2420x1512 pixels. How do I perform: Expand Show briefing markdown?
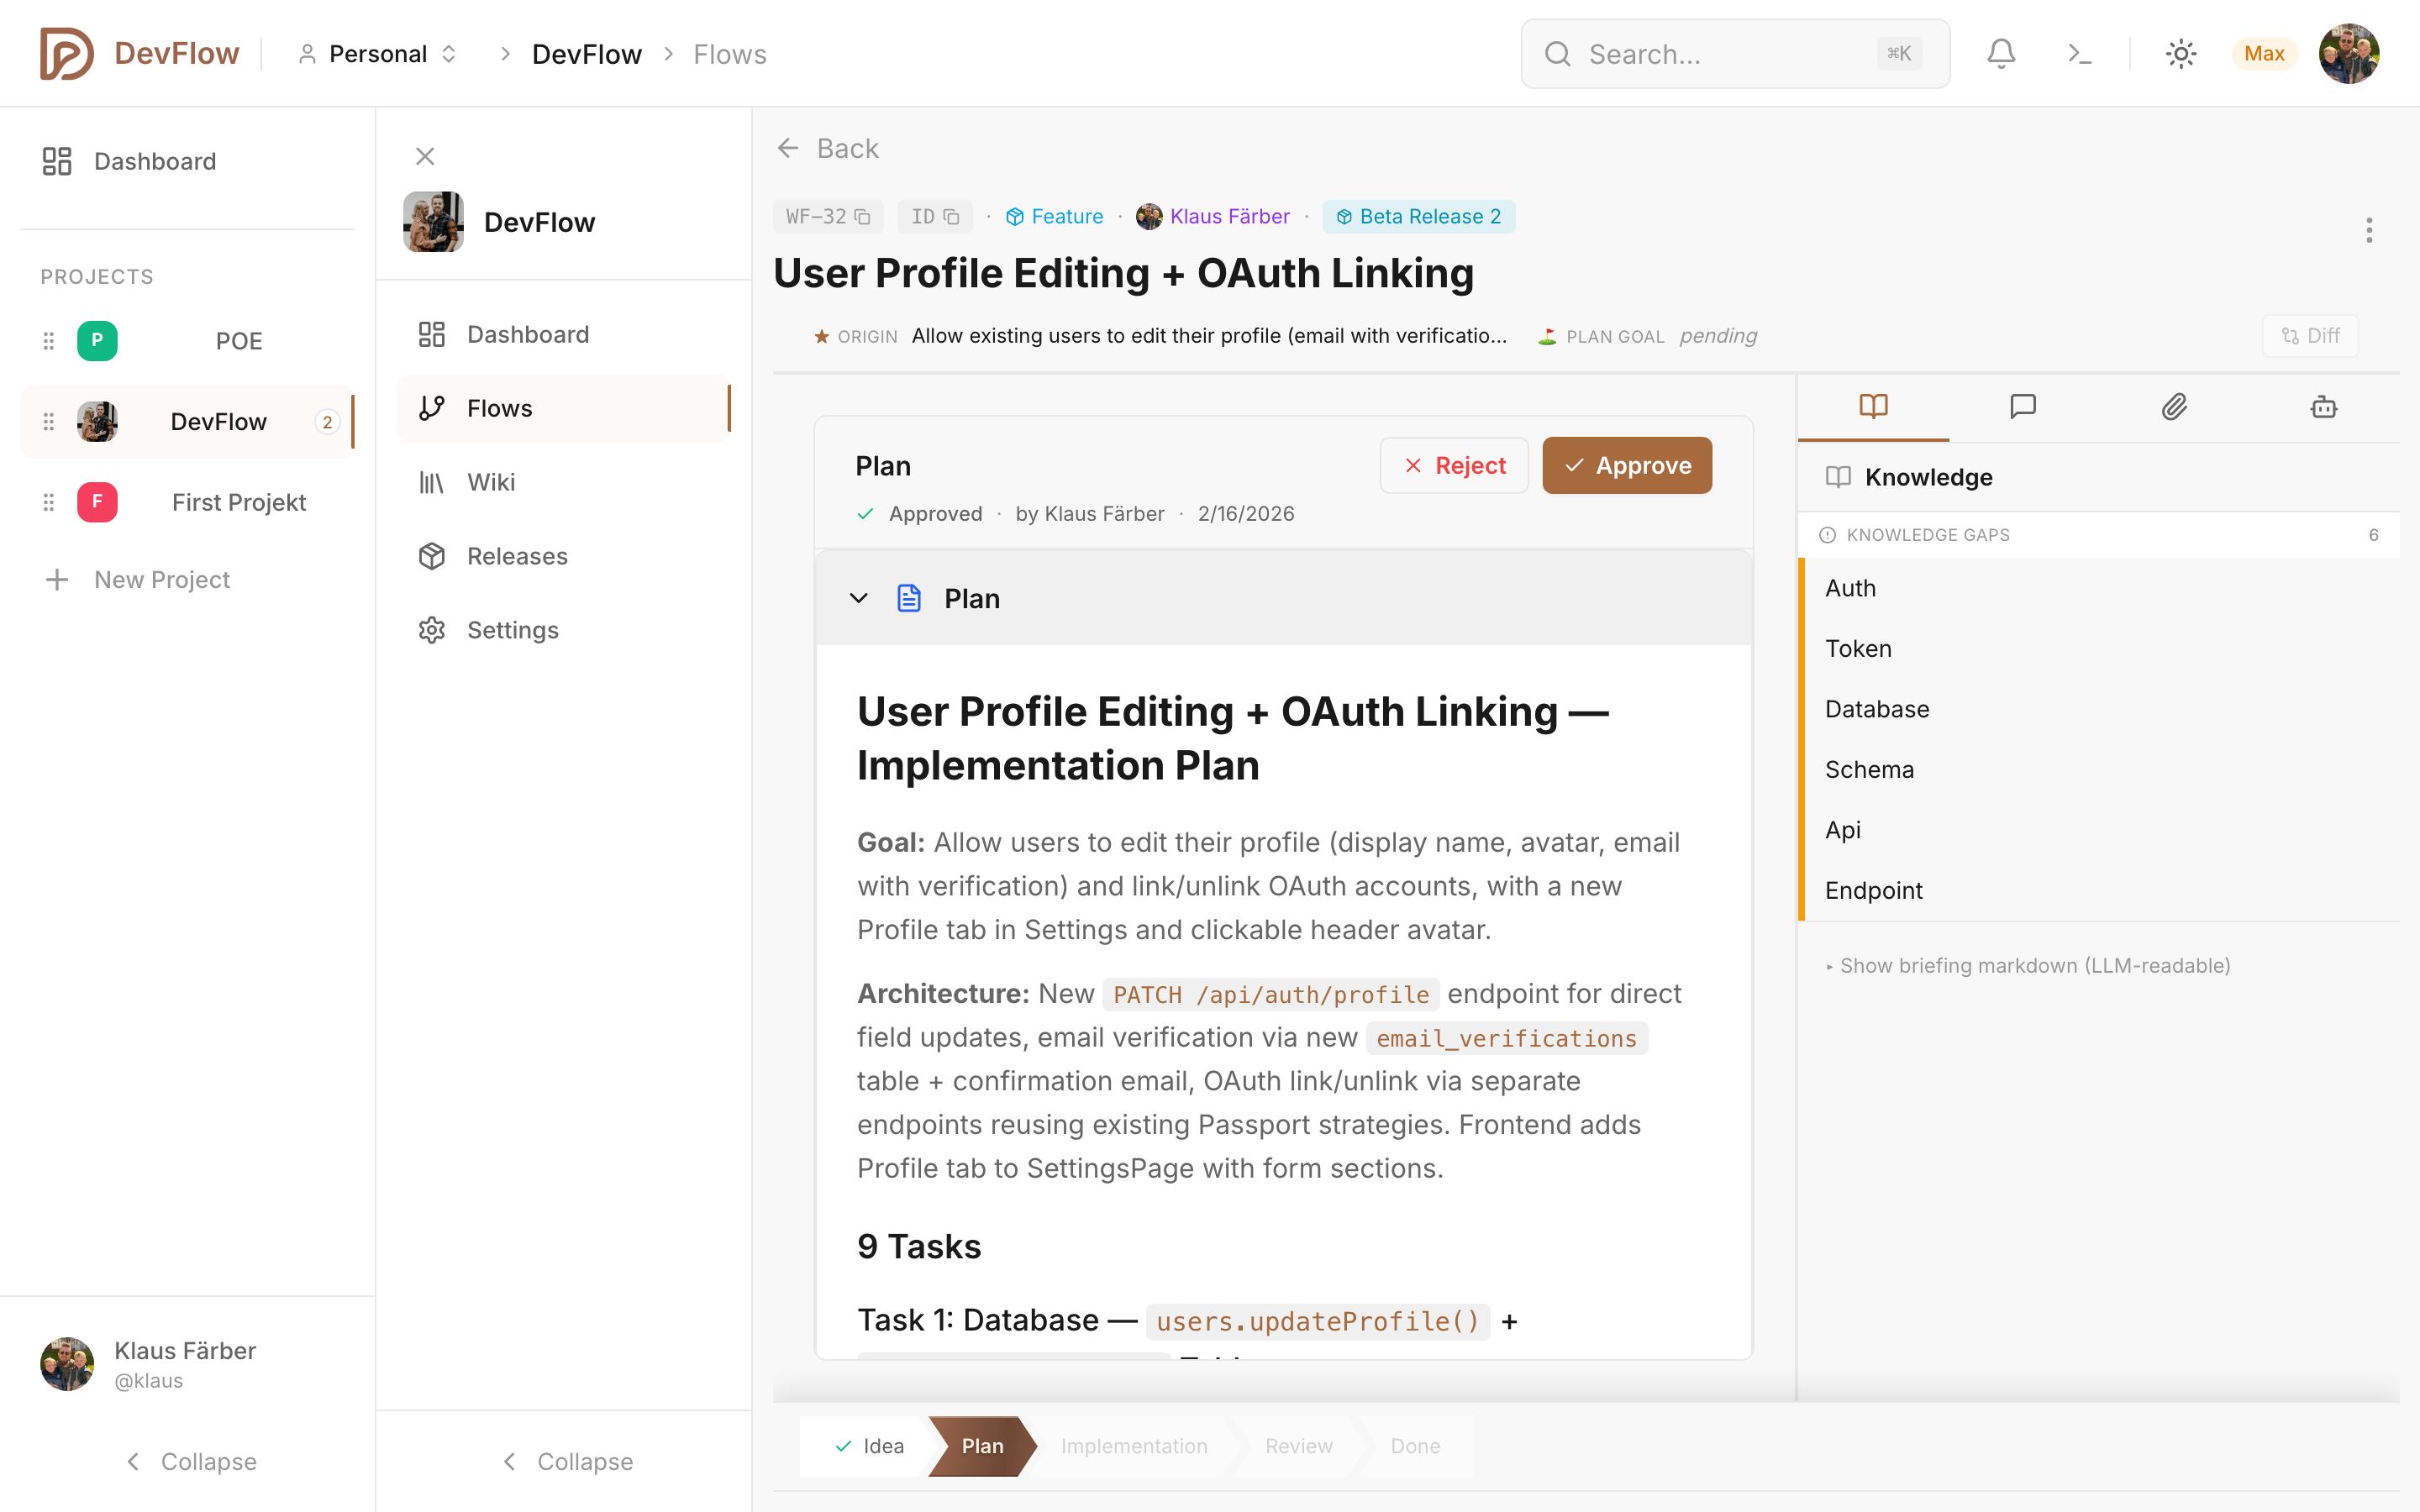click(2028, 966)
